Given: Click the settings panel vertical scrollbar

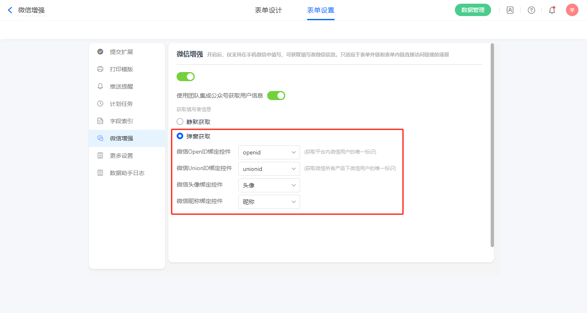Looking at the screenshot, I should click(x=492, y=145).
